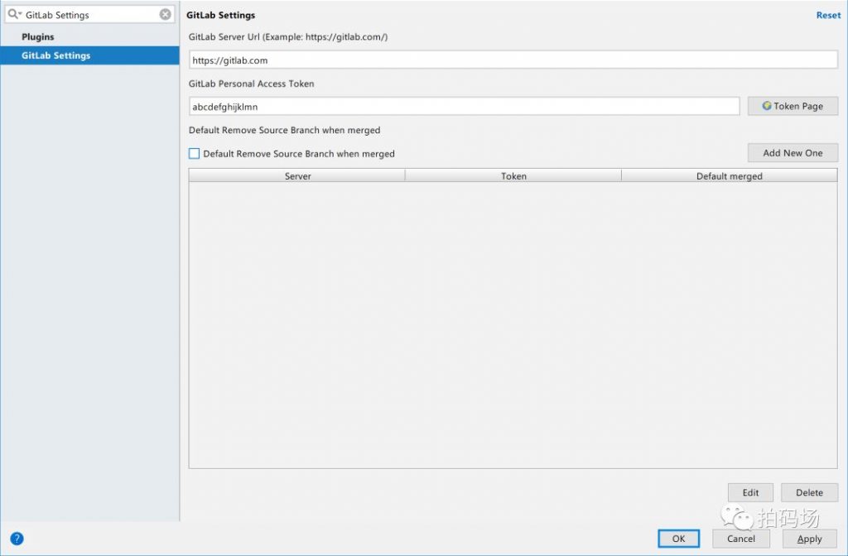848x556 pixels.
Task: Click the Delete button
Action: click(x=810, y=493)
